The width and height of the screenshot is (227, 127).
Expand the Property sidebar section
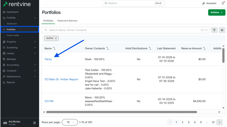35,42
